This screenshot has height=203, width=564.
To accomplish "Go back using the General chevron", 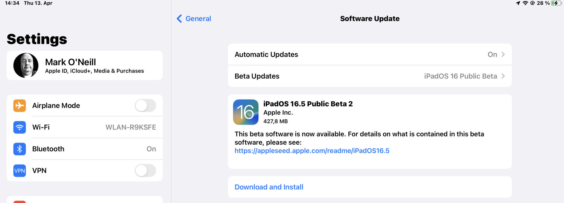I will coord(179,19).
